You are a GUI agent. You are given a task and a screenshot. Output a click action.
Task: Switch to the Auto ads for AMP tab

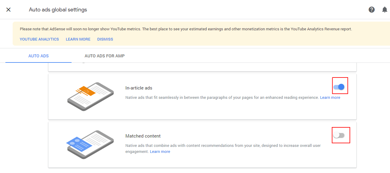[x=105, y=56]
